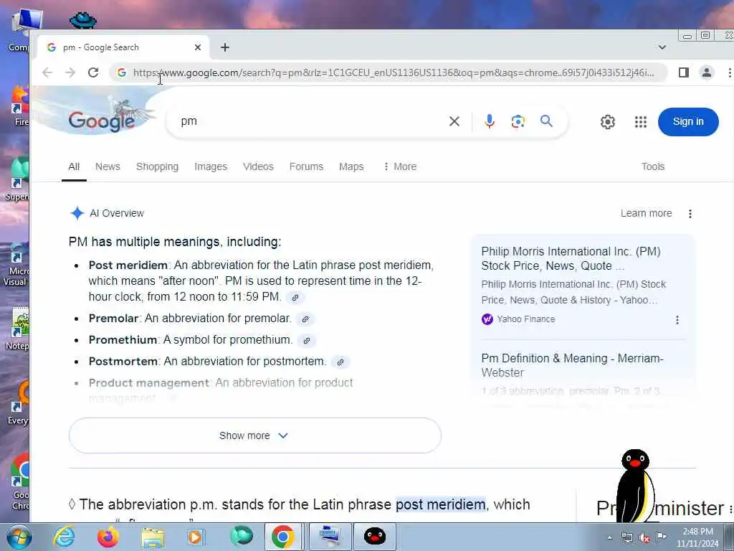Open the tab search chevron in the tab strip

pyautogui.click(x=662, y=47)
